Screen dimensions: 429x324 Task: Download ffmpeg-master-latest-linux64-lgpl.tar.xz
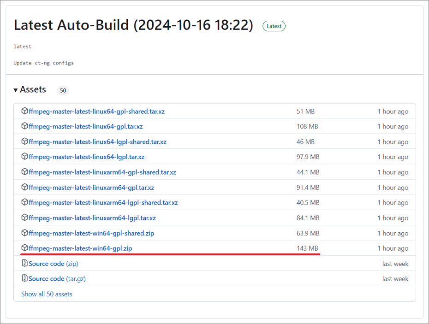click(86, 157)
